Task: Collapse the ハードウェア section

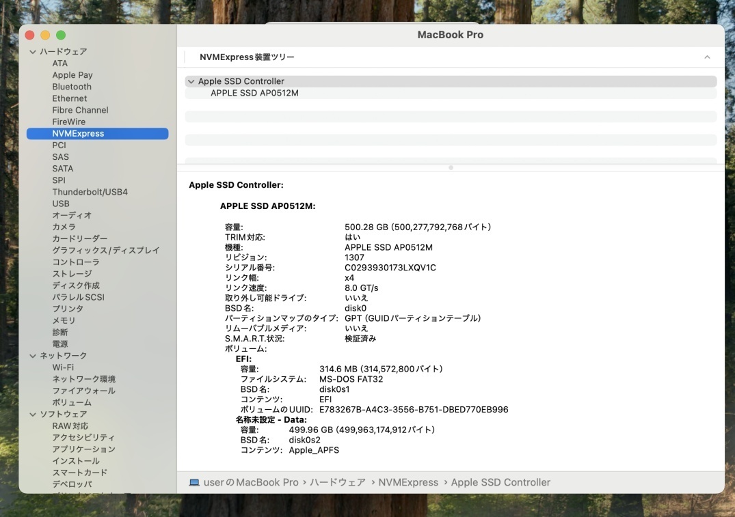Action: 33,51
